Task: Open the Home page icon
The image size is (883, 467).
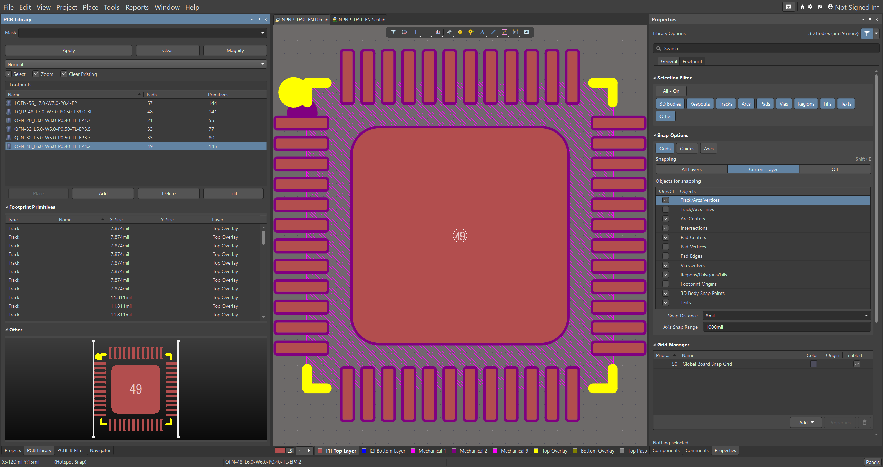Action: click(802, 7)
